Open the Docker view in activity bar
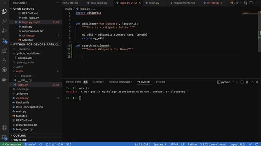 tap(4, 79)
